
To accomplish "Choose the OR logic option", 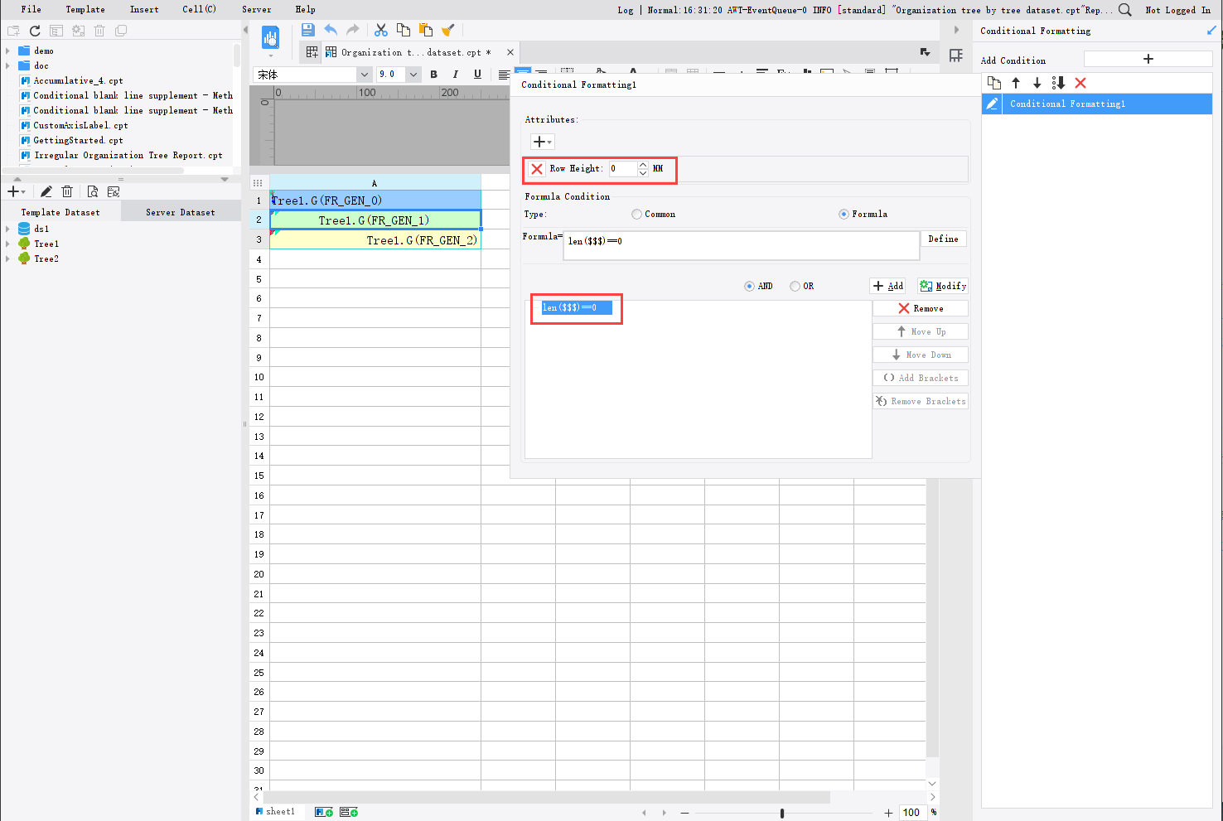I will pyautogui.click(x=794, y=285).
